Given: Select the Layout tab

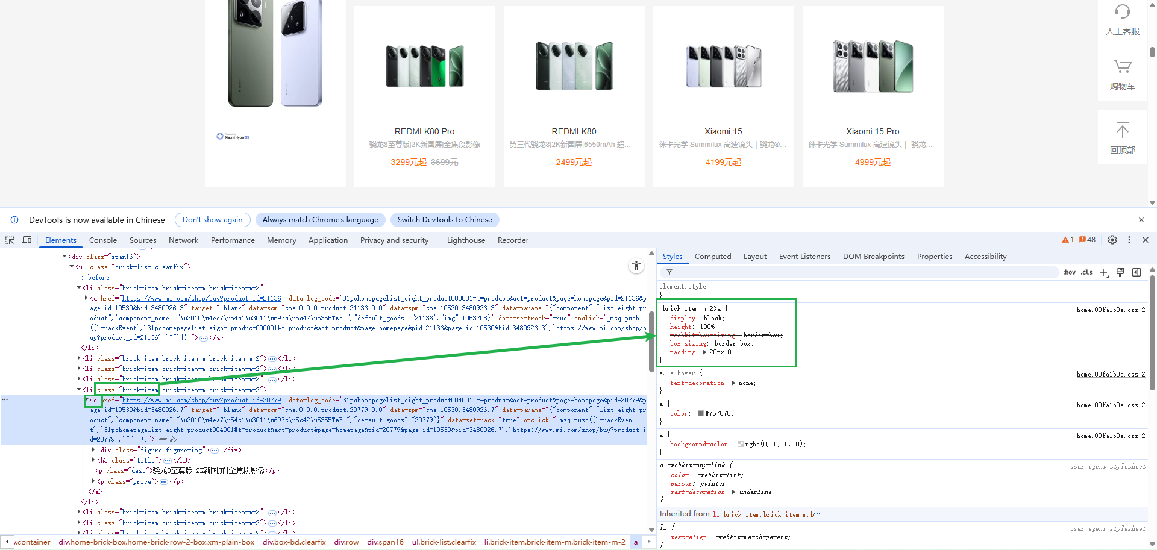Looking at the screenshot, I should coord(755,257).
